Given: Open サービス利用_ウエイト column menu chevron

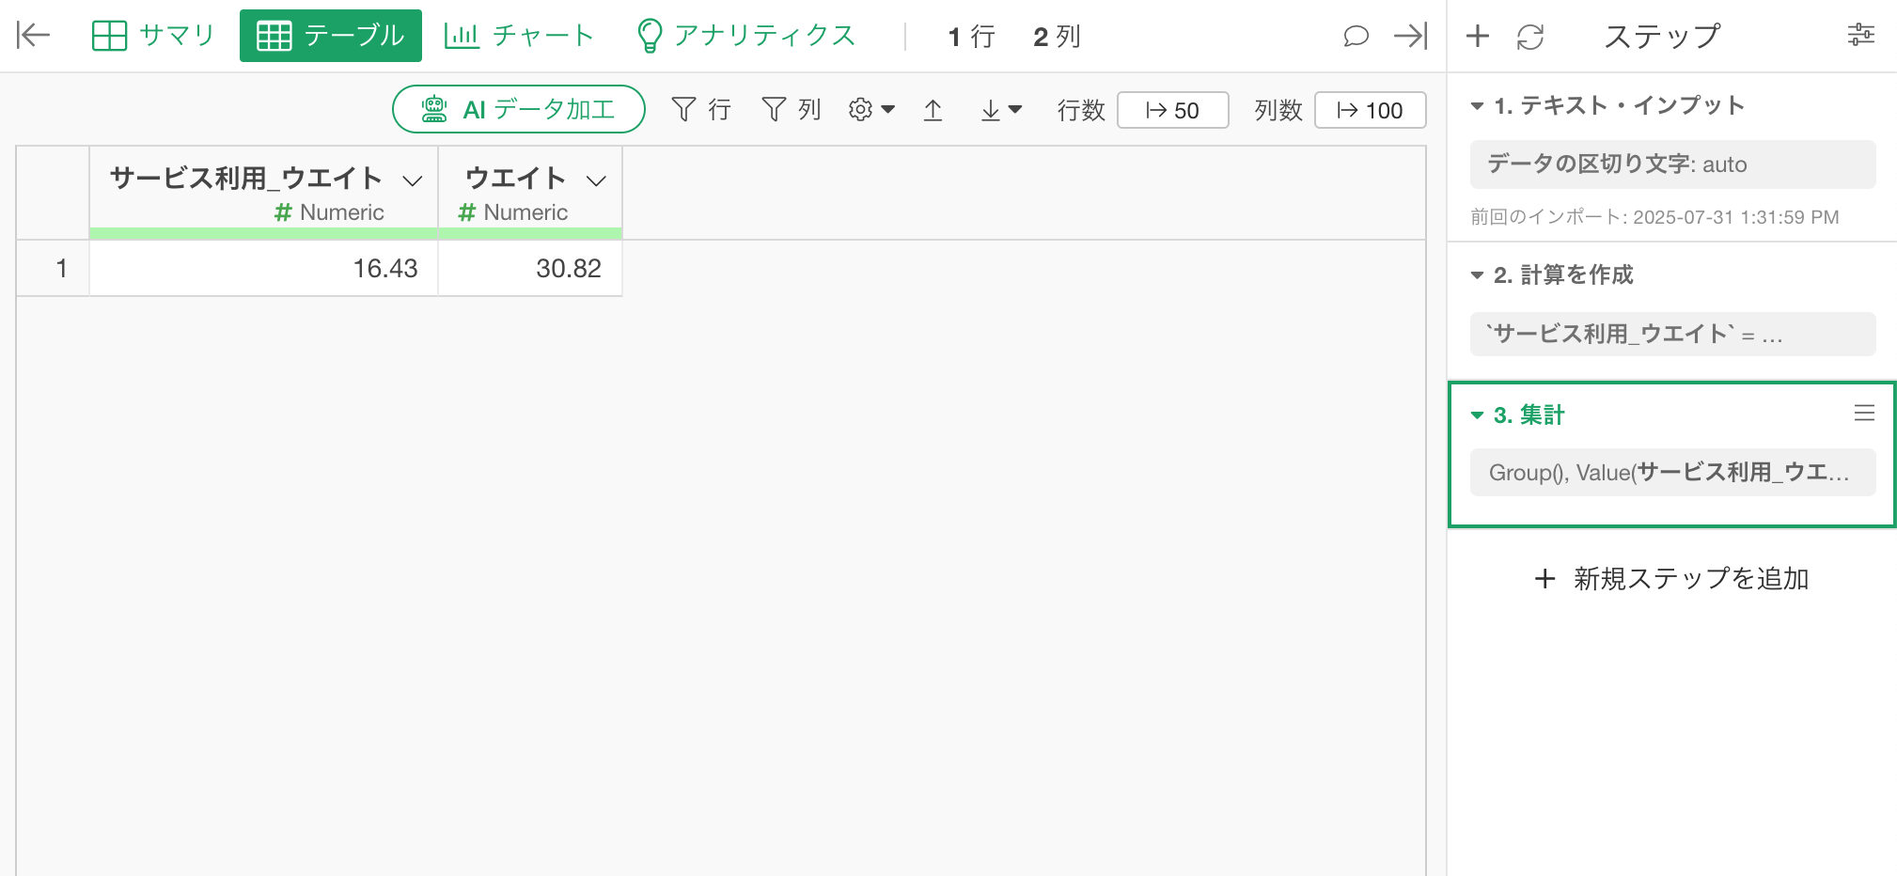Looking at the screenshot, I should (412, 180).
